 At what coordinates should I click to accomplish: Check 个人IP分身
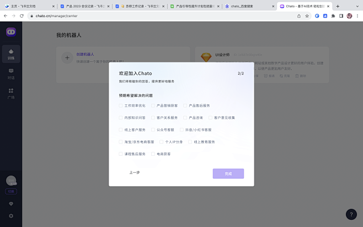161,142
